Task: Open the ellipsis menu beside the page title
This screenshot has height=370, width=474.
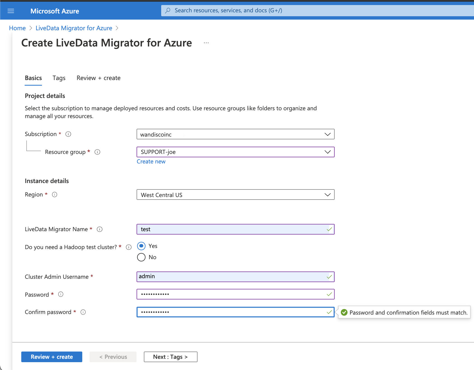Action: point(206,43)
